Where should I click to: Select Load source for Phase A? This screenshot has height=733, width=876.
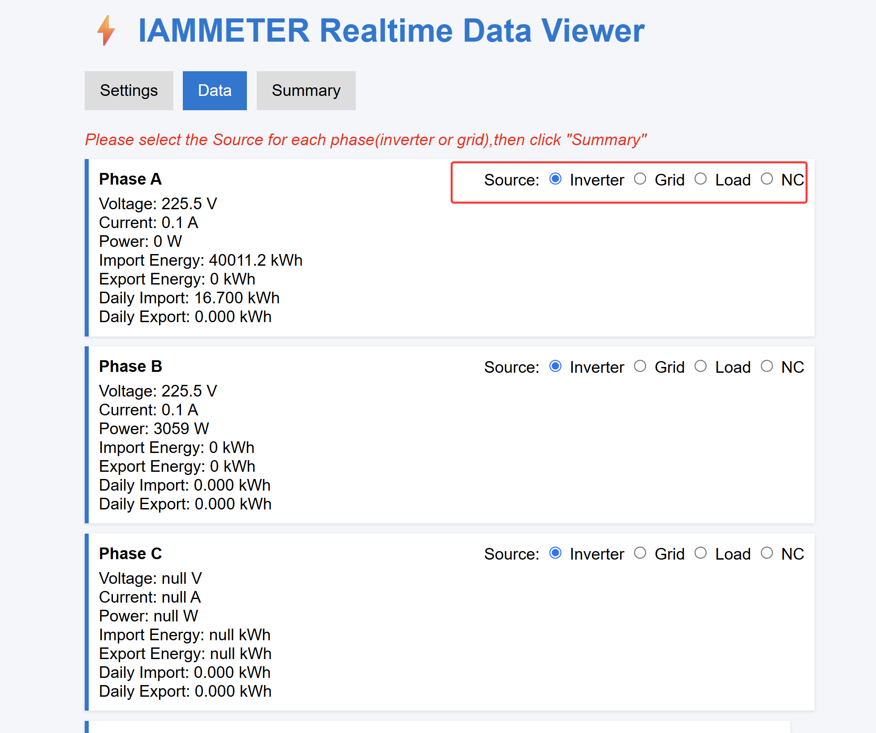click(x=701, y=179)
